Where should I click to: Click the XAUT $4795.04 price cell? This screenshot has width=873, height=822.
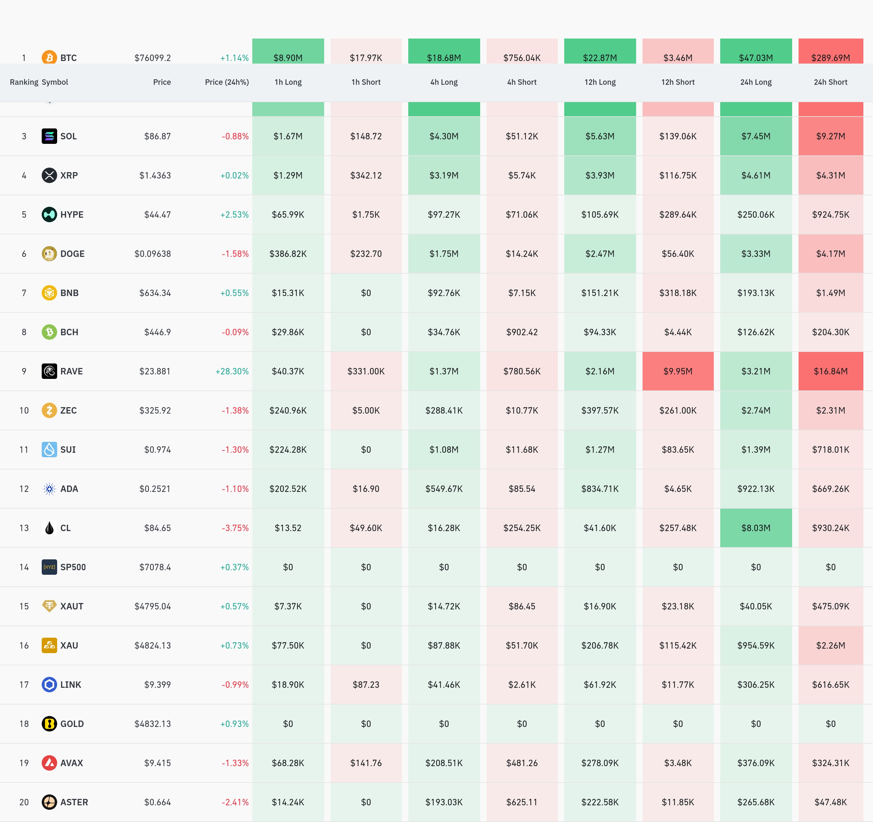tap(152, 606)
